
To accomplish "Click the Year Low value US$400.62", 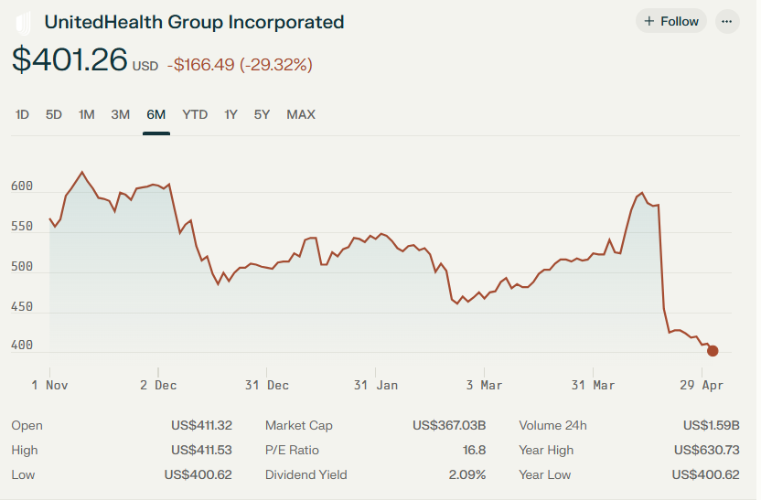I will 706,474.
